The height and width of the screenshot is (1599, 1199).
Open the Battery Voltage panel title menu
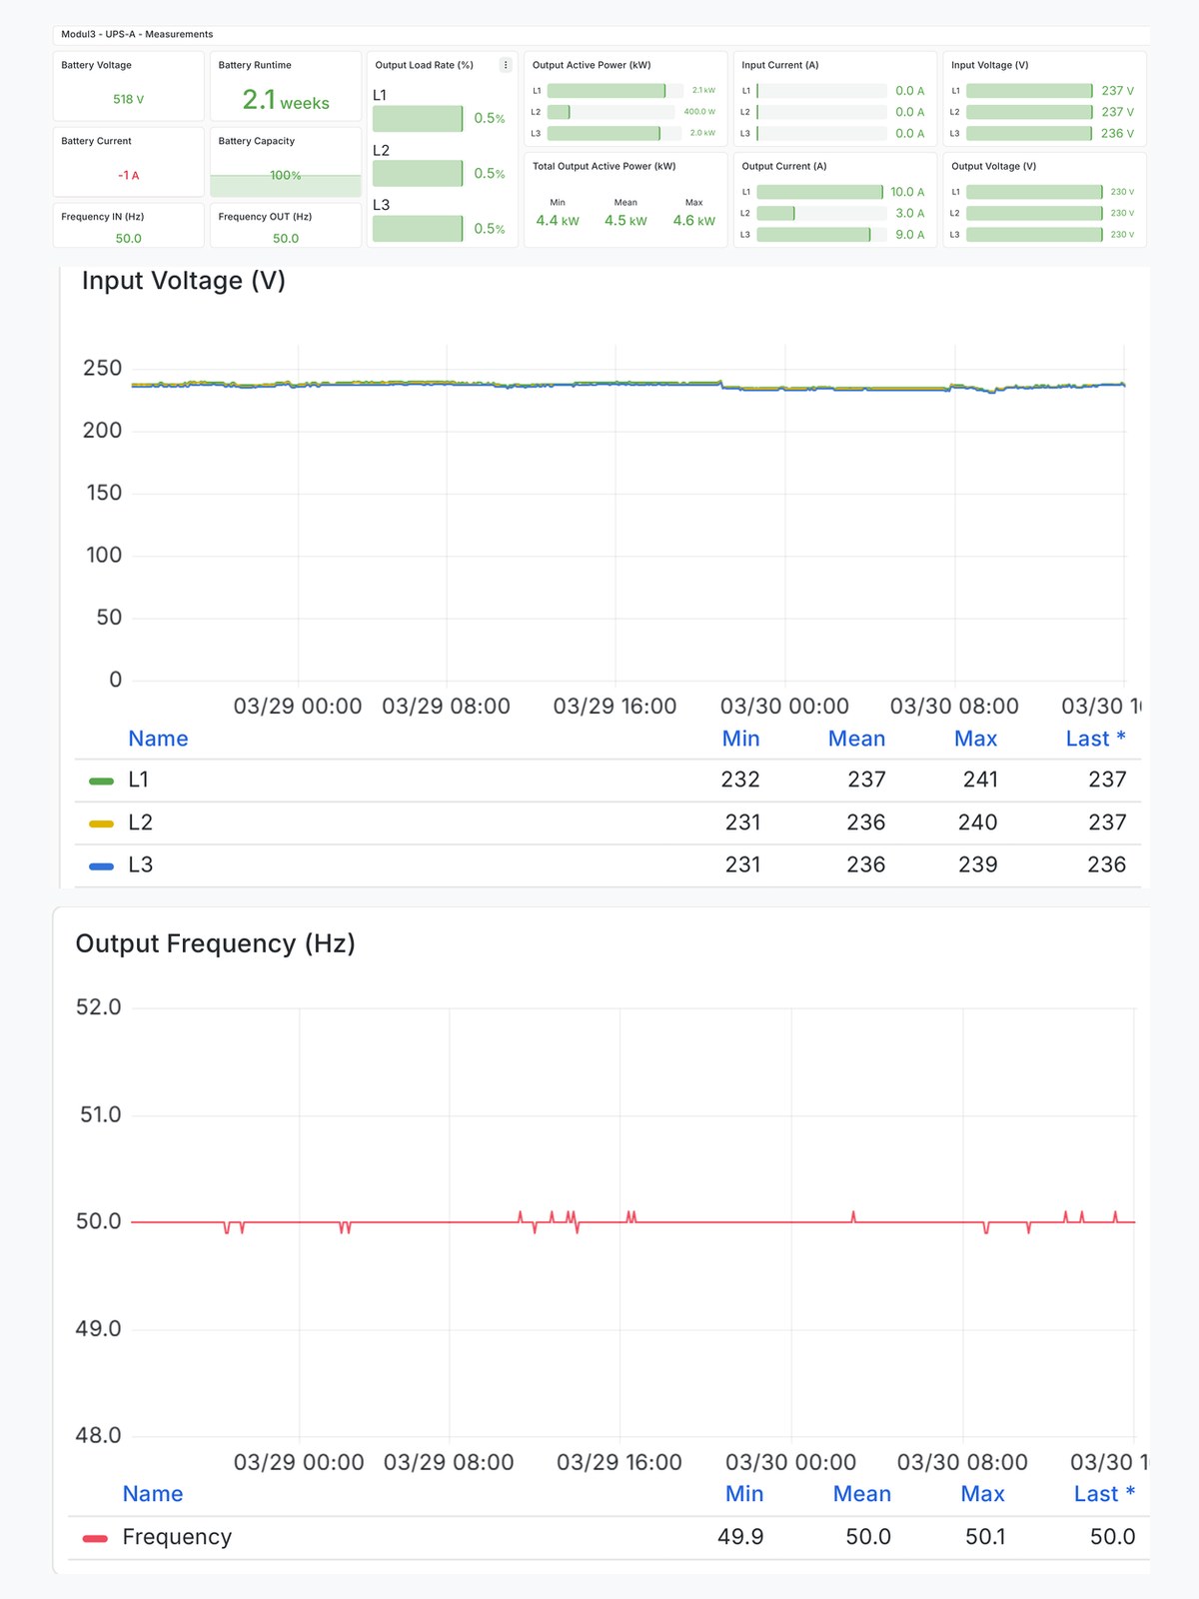coord(96,65)
